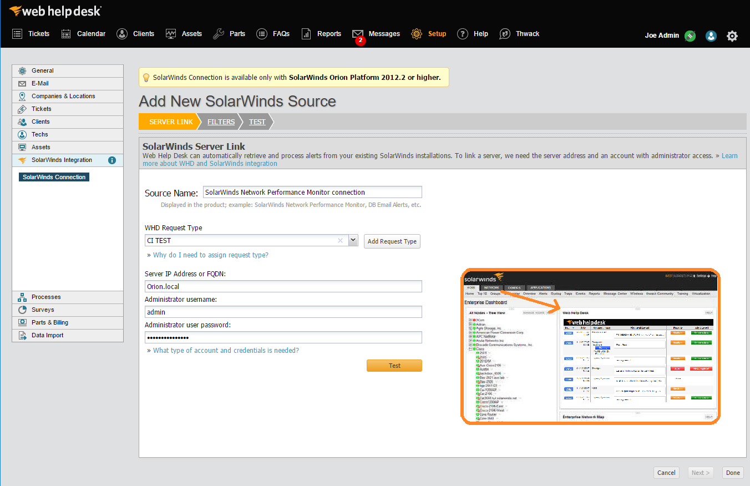This screenshot has height=486, width=750.
Task: Click the Done button
Action: coord(733,473)
